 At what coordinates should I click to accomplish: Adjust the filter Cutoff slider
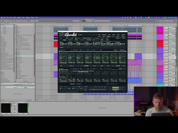point(88,66)
